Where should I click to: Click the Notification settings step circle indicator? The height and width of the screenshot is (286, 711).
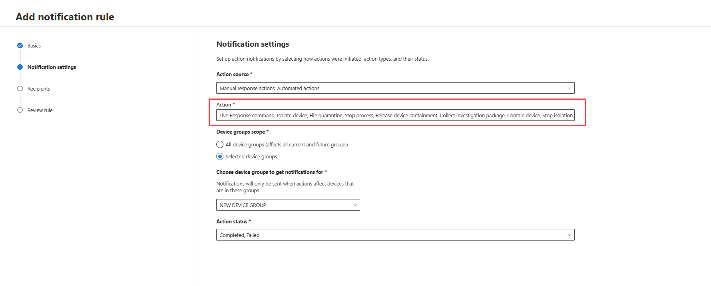pos(20,67)
